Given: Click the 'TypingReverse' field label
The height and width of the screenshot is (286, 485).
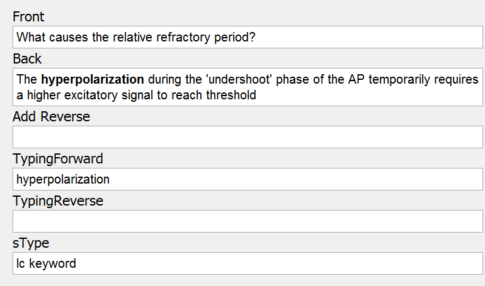Looking at the screenshot, I should (58, 201).
